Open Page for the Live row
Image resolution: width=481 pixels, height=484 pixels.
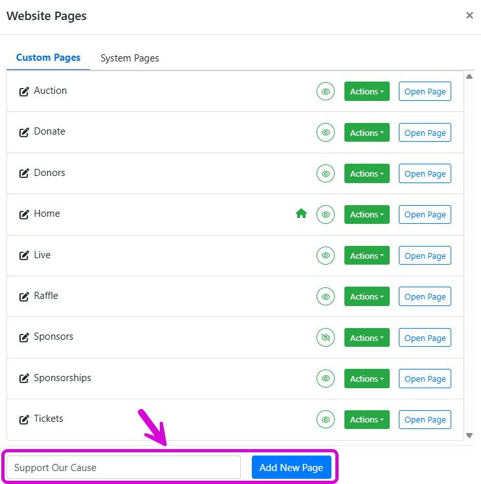coord(425,256)
